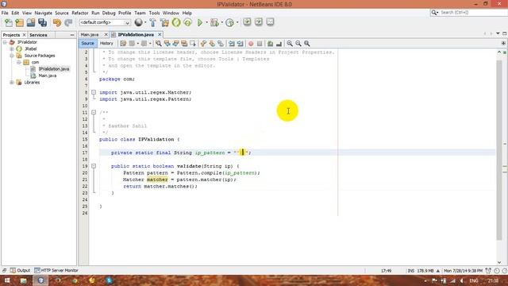
Task: Click the Find Selection magnifier in editor toolbar
Action: coord(159,44)
